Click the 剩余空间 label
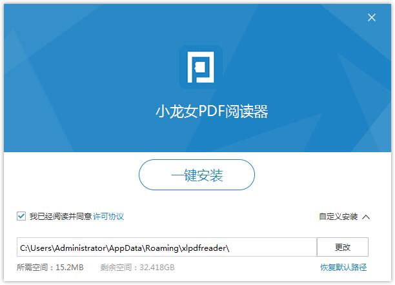 point(117,267)
